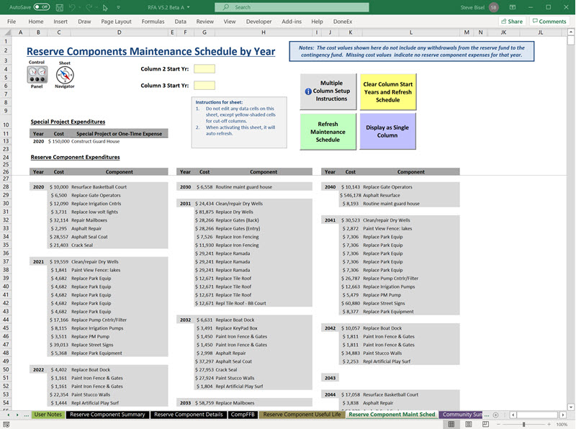Switch to Reserve Component Summary sheet tab
The width and height of the screenshot is (576, 429).
(x=107, y=415)
